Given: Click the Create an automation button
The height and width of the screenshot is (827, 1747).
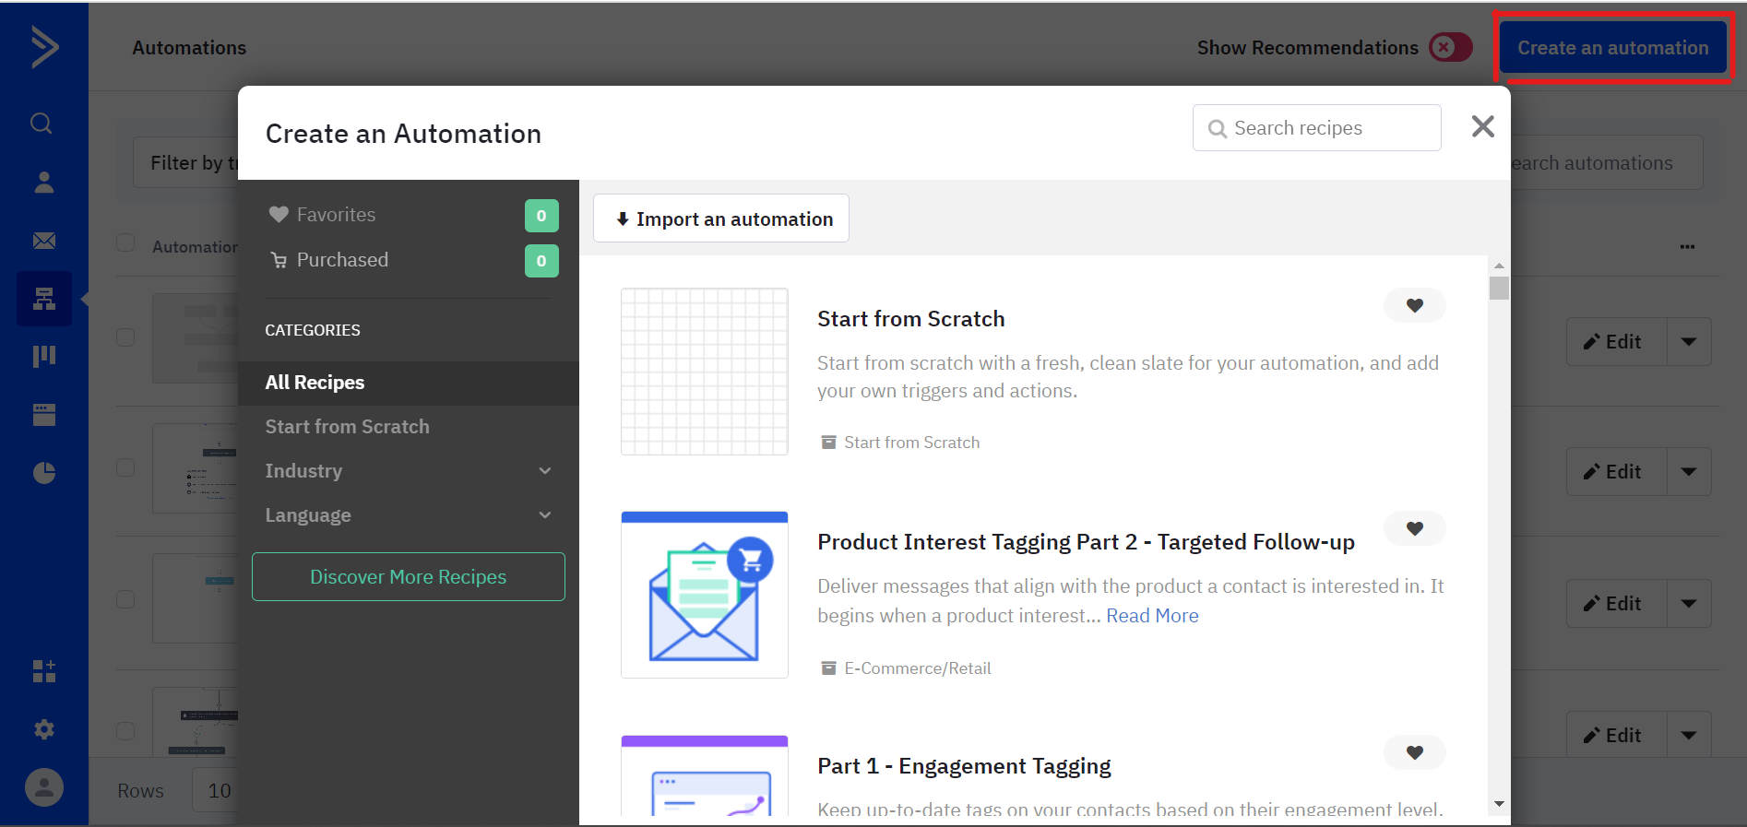Looking at the screenshot, I should tap(1612, 48).
